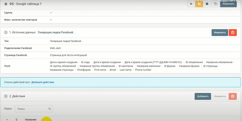
Task: Click the Добавьте действие link
Action: pos(43,82)
